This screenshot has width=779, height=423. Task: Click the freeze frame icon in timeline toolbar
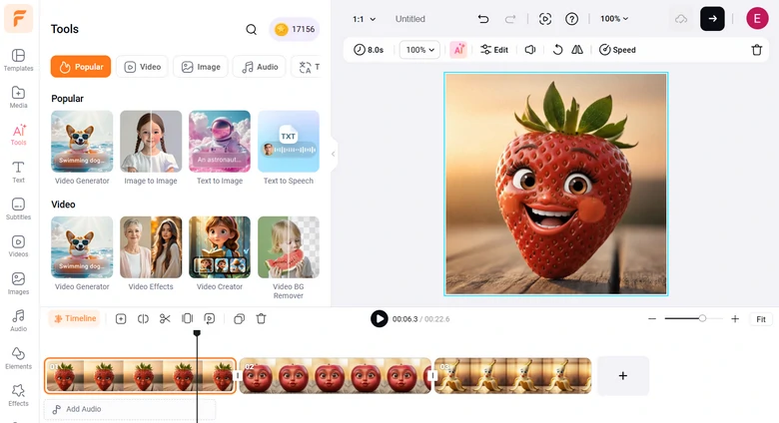209,318
